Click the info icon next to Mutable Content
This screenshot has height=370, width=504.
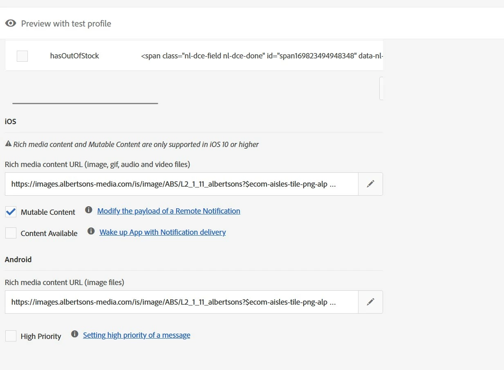click(x=88, y=210)
